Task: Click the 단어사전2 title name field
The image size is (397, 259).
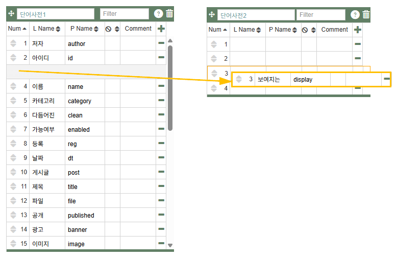Action: pos(256,15)
